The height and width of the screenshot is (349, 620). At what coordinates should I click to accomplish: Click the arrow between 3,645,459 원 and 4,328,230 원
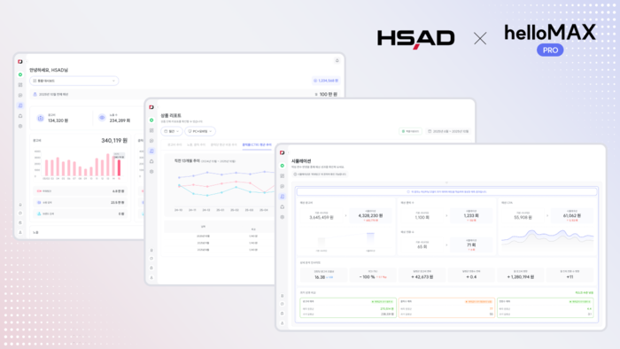[345, 216]
